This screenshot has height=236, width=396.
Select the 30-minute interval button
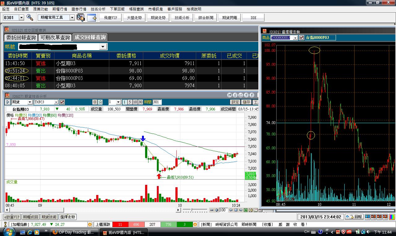pyautogui.click(x=140, y=102)
